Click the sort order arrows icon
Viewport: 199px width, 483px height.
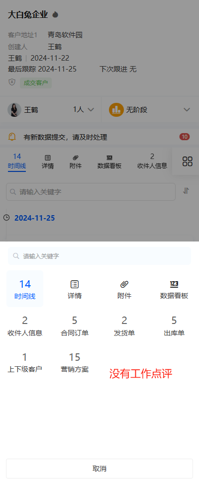tap(186, 191)
